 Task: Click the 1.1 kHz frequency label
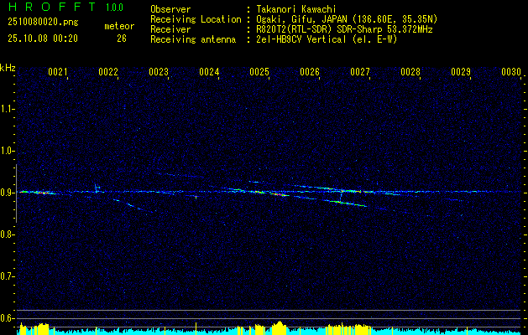click(7, 109)
